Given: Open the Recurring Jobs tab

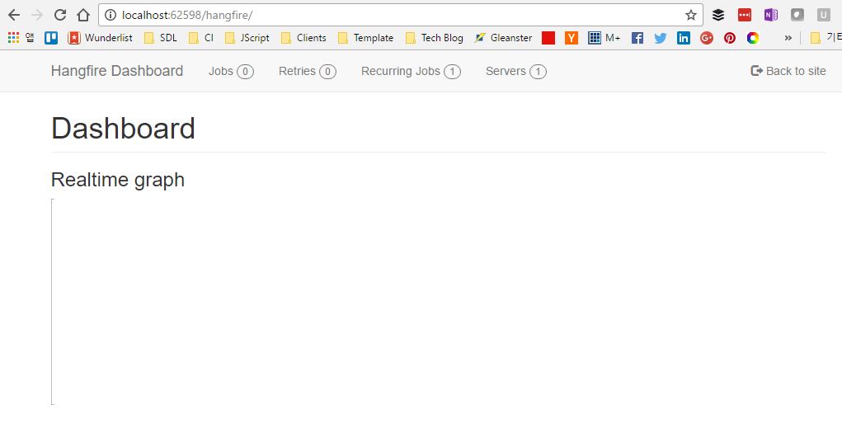Looking at the screenshot, I should (411, 71).
